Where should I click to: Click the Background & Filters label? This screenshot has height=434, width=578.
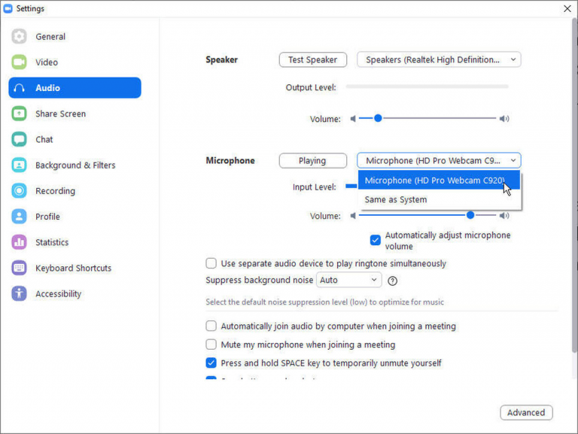pyautogui.click(x=75, y=165)
